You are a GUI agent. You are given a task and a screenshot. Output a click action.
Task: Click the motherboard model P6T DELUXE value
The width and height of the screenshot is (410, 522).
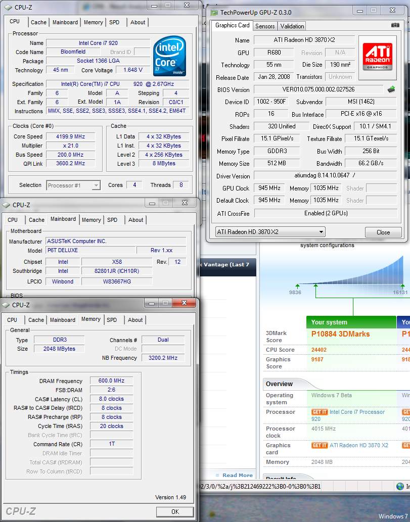(90, 250)
